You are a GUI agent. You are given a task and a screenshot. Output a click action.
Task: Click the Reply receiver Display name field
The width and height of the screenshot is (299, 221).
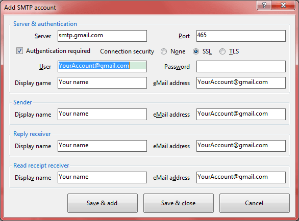(102, 146)
